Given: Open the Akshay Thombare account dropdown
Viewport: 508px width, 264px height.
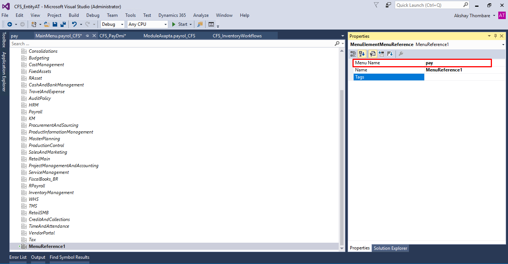Looking at the screenshot, I should pyautogui.click(x=494, y=15).
